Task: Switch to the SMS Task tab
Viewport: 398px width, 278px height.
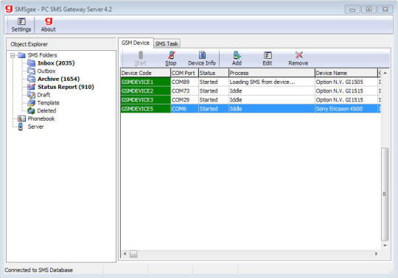Action: 167,43
